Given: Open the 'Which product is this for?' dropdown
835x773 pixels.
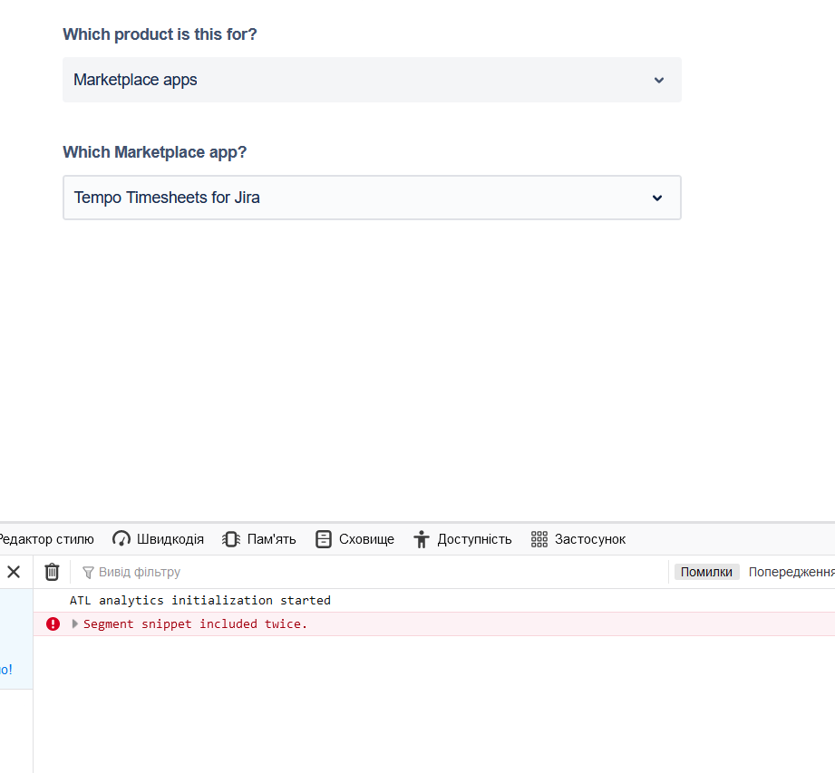Looking at the screenshot, I should point(372,80).
